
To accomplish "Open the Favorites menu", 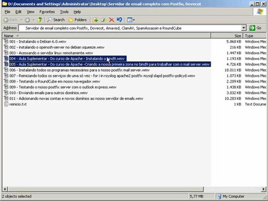I will click(47, 12).
